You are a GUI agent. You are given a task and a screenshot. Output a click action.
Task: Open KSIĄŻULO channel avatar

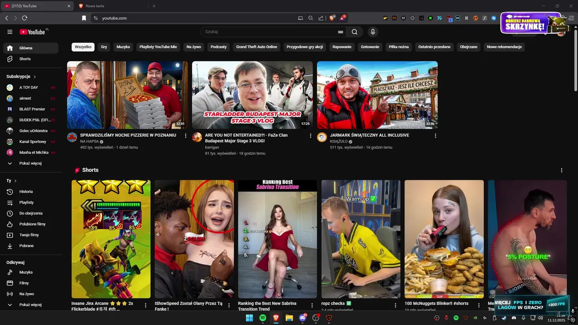[x=322, y=137]
